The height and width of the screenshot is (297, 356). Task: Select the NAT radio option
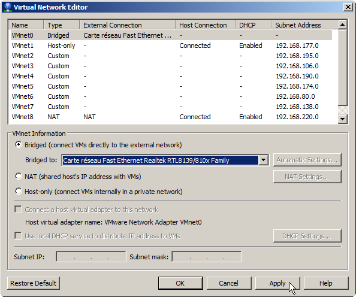19,176
